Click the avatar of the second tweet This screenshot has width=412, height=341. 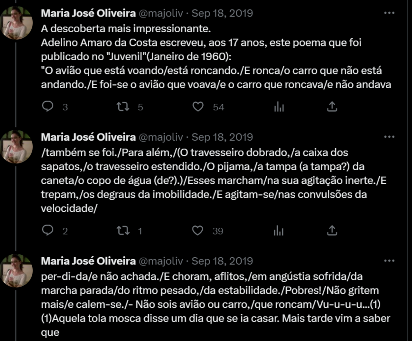pos(17,147)
